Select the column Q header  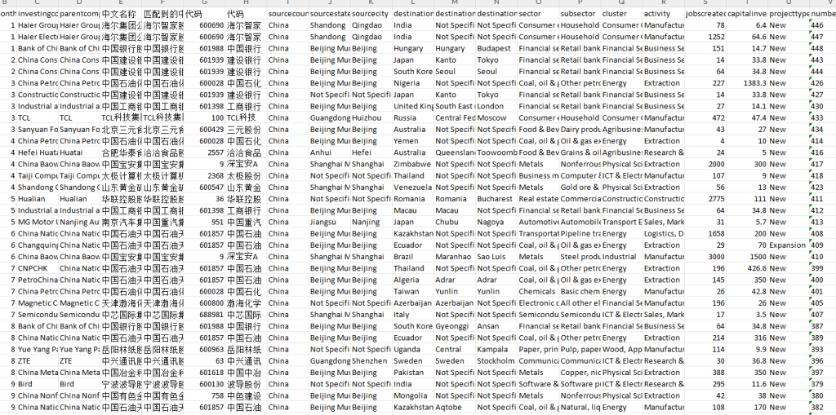tap(620, 4)
